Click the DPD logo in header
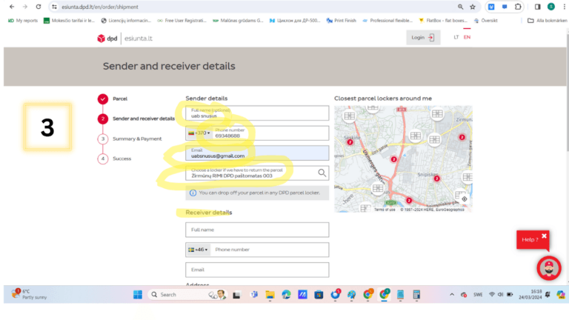569x320 pixels. (102, 38)
